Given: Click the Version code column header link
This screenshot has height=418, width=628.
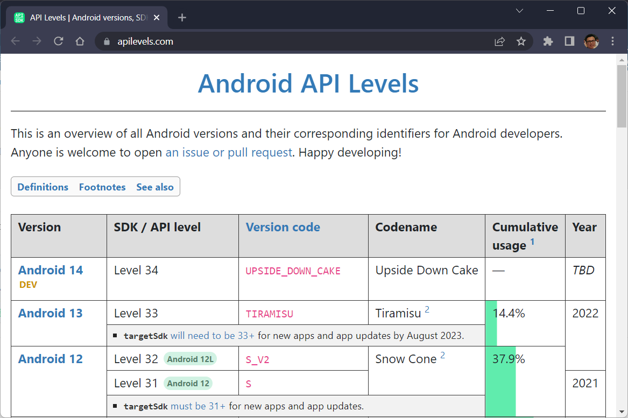Looking at the screenshot, I should pyautogui.click(x=283, y=227).
